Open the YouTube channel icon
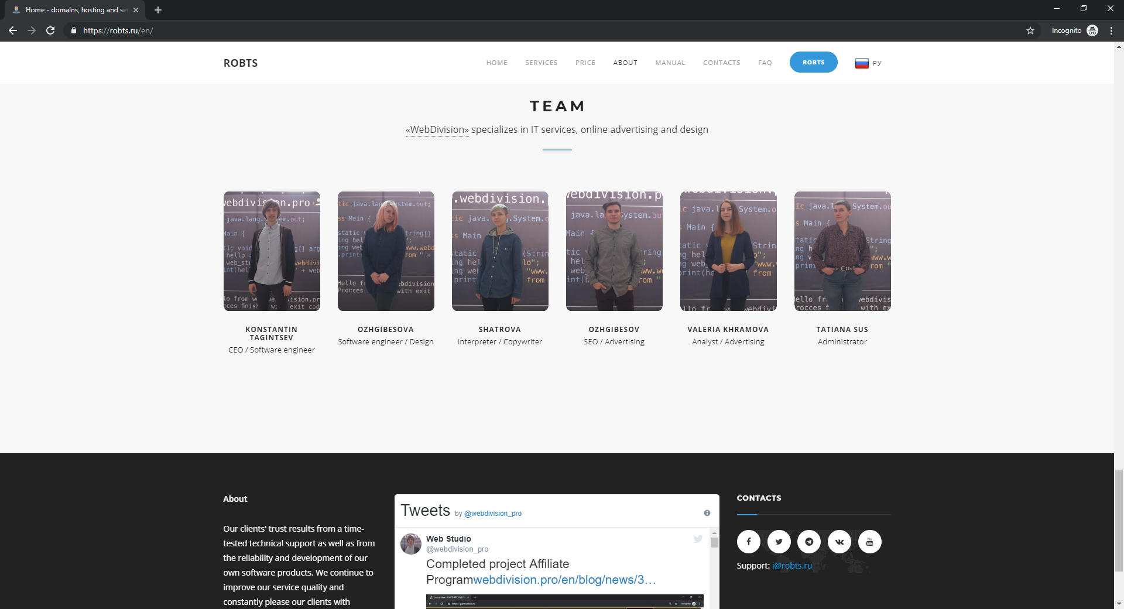Image resolution: width=1124 pixels, height=609 pixels. [x=869, y=542]
